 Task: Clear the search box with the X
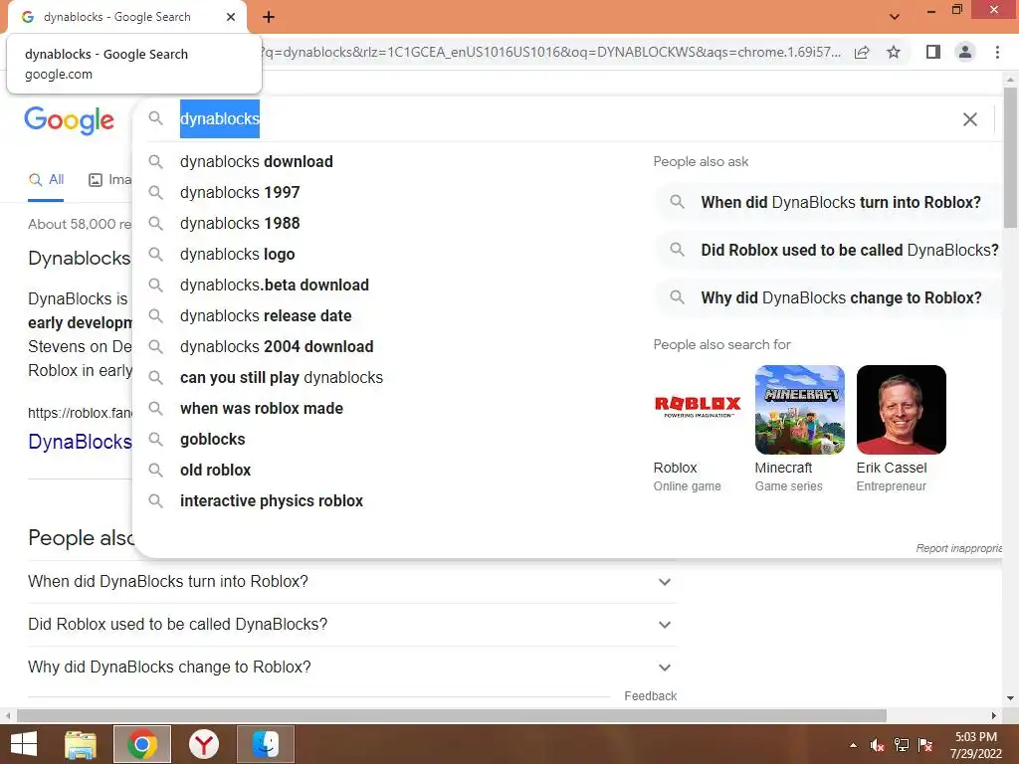[969, 119]
